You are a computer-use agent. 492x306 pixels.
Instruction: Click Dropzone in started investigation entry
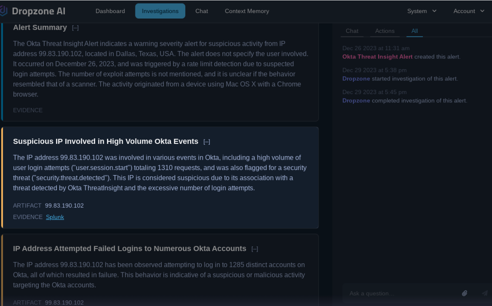click(x=356, y=79)
